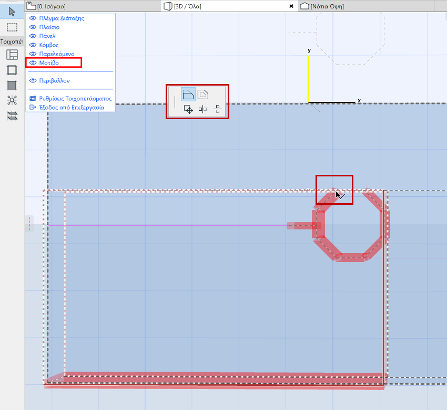Viewport: 447px width, 410px height.
Task: Click the mirror icon in the pet palette
Action: click(203, 108)
